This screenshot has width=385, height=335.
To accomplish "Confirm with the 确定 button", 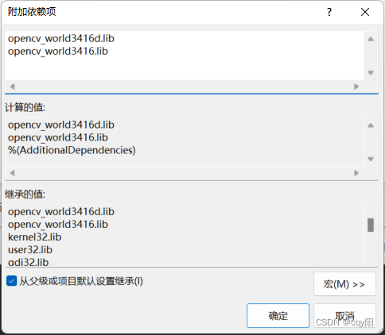I will (278, 316).
